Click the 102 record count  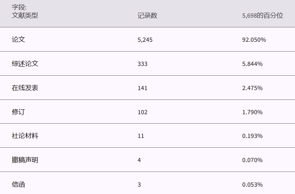142,112
